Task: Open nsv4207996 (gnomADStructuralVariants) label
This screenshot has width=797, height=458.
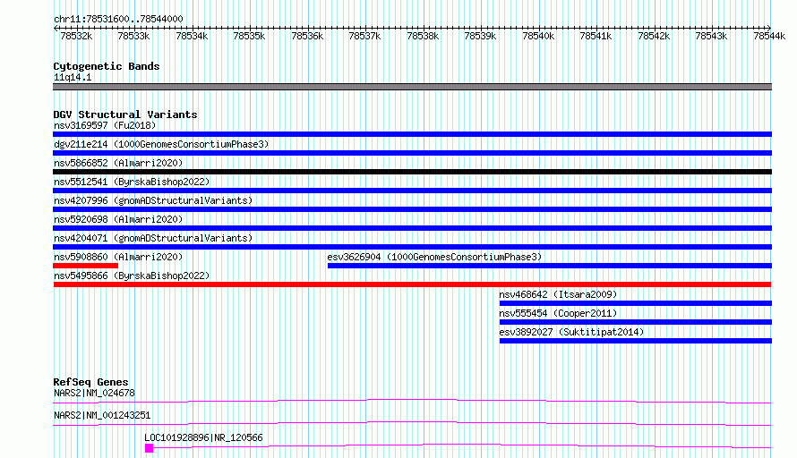Action: 153,200
